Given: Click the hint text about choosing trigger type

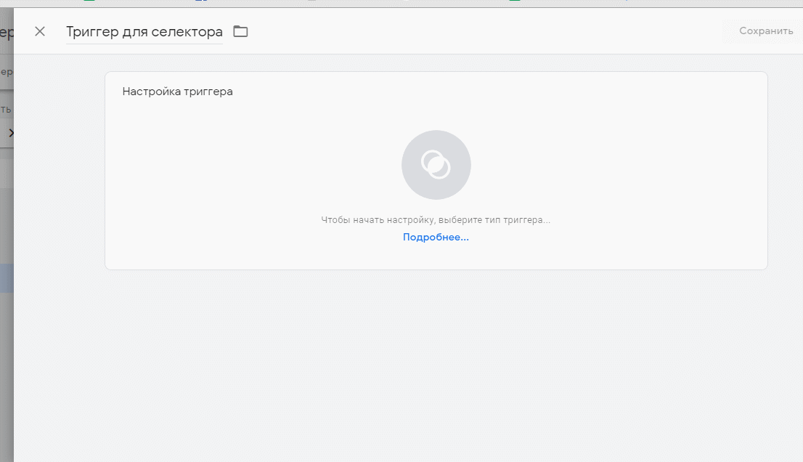Looking at the screenshot, I should [436, 219].
